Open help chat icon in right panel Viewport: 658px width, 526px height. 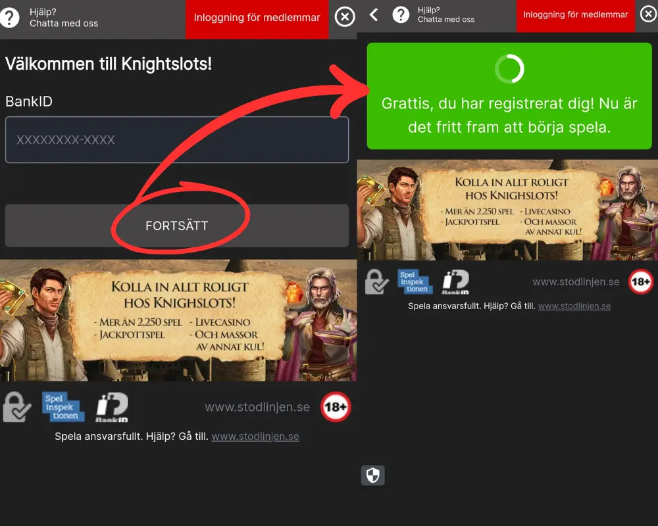coord(401,14)
